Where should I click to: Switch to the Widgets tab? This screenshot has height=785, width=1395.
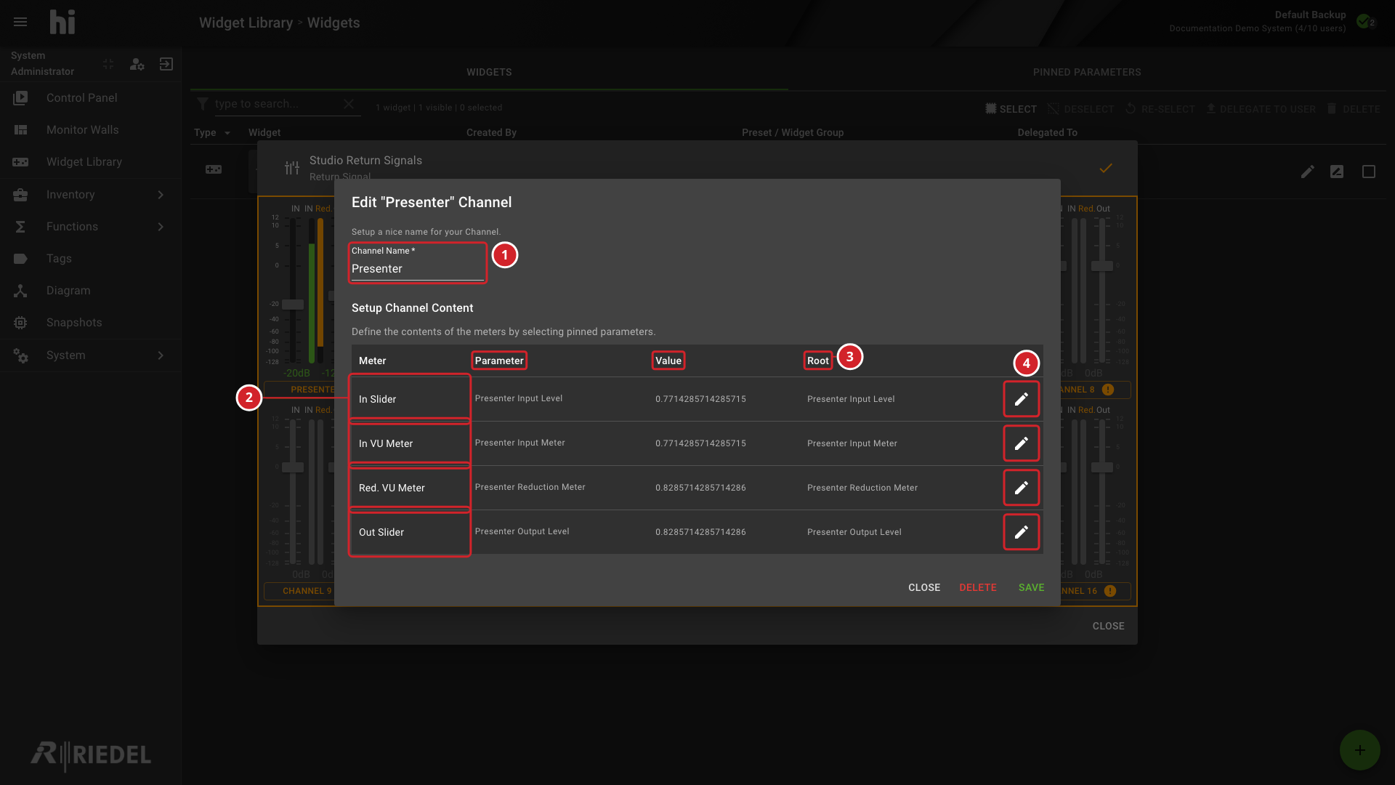489,72
